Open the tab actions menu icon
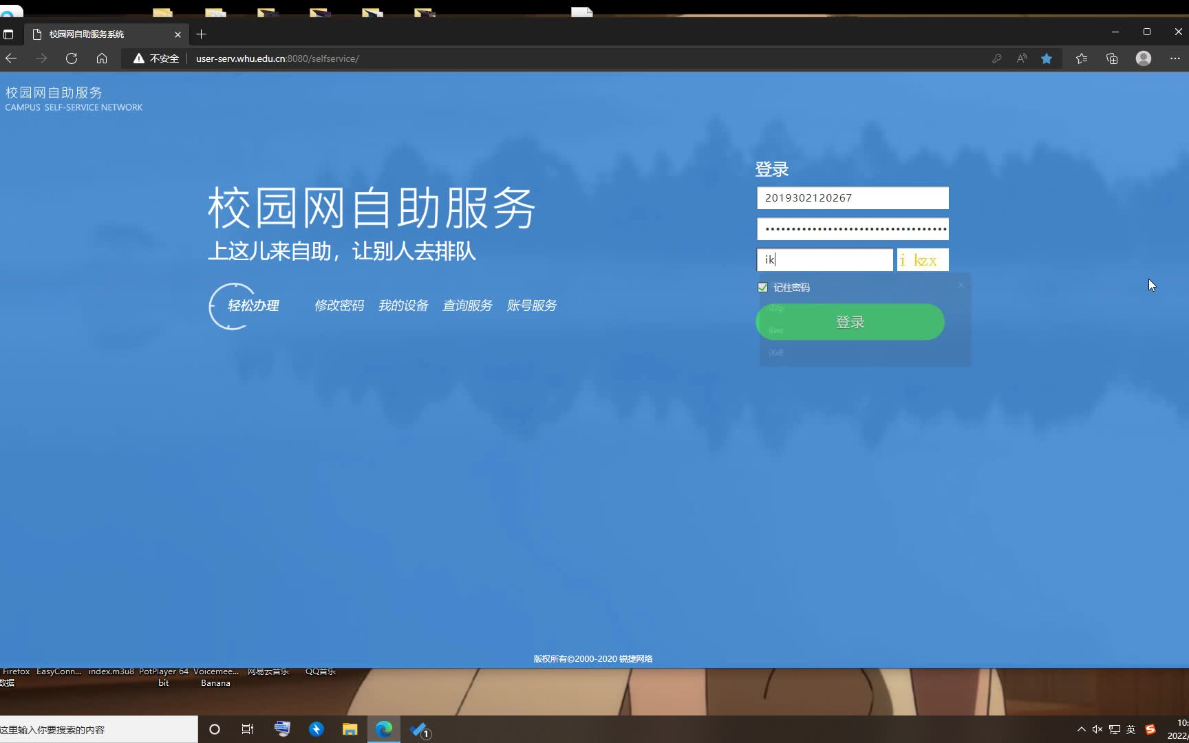Viewport: 1189px width, 743px height. (x=8, y=34)
